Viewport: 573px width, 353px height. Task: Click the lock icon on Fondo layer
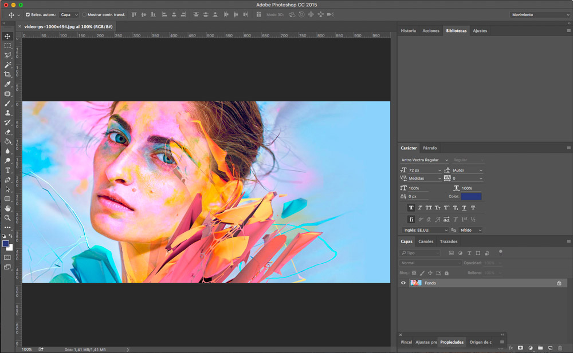pos(559,283)
